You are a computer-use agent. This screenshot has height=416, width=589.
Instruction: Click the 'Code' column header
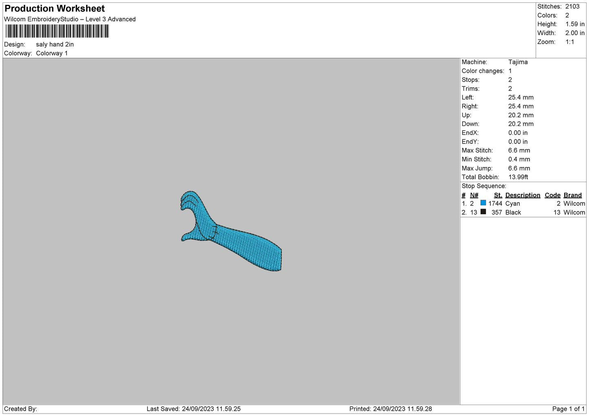[x=553, y=195]
